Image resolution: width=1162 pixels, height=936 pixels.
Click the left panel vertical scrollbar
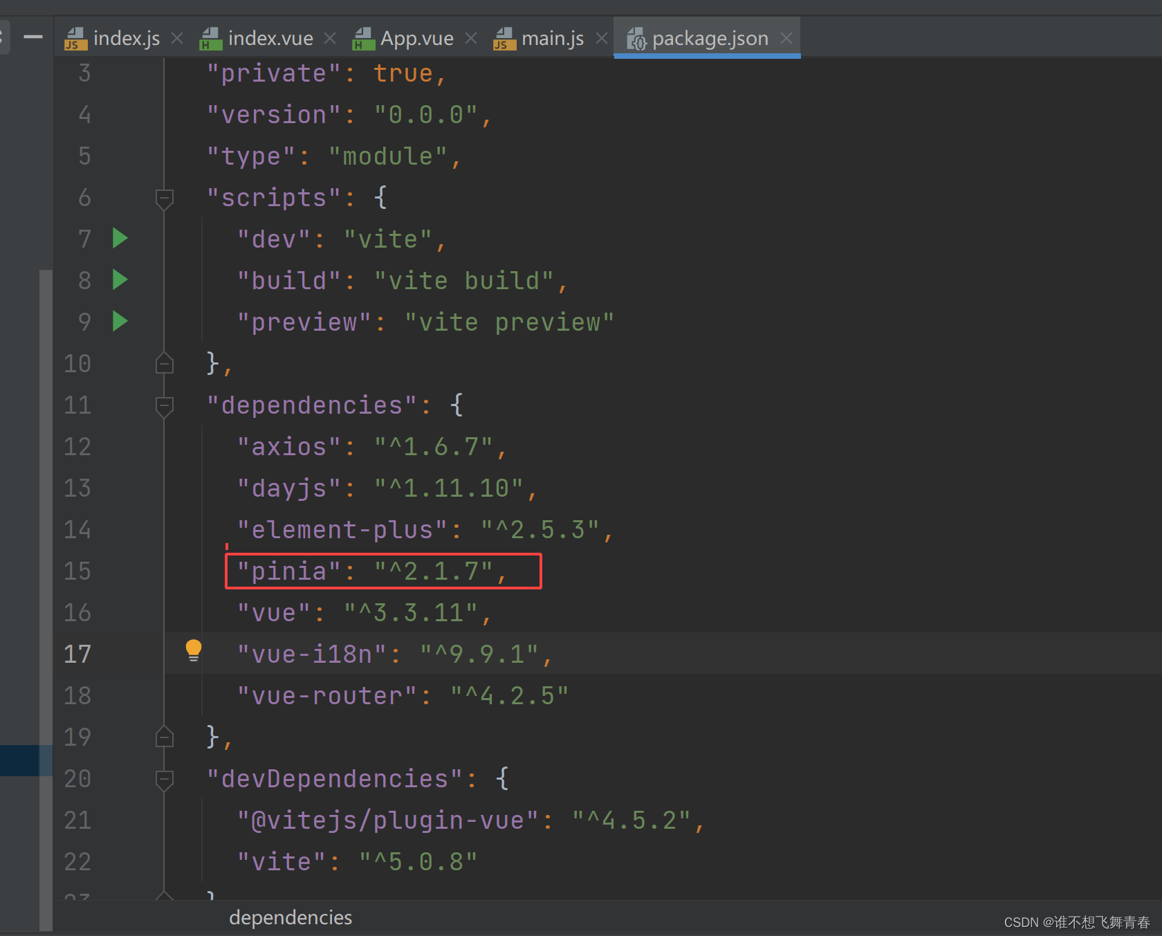click(46, 600)
